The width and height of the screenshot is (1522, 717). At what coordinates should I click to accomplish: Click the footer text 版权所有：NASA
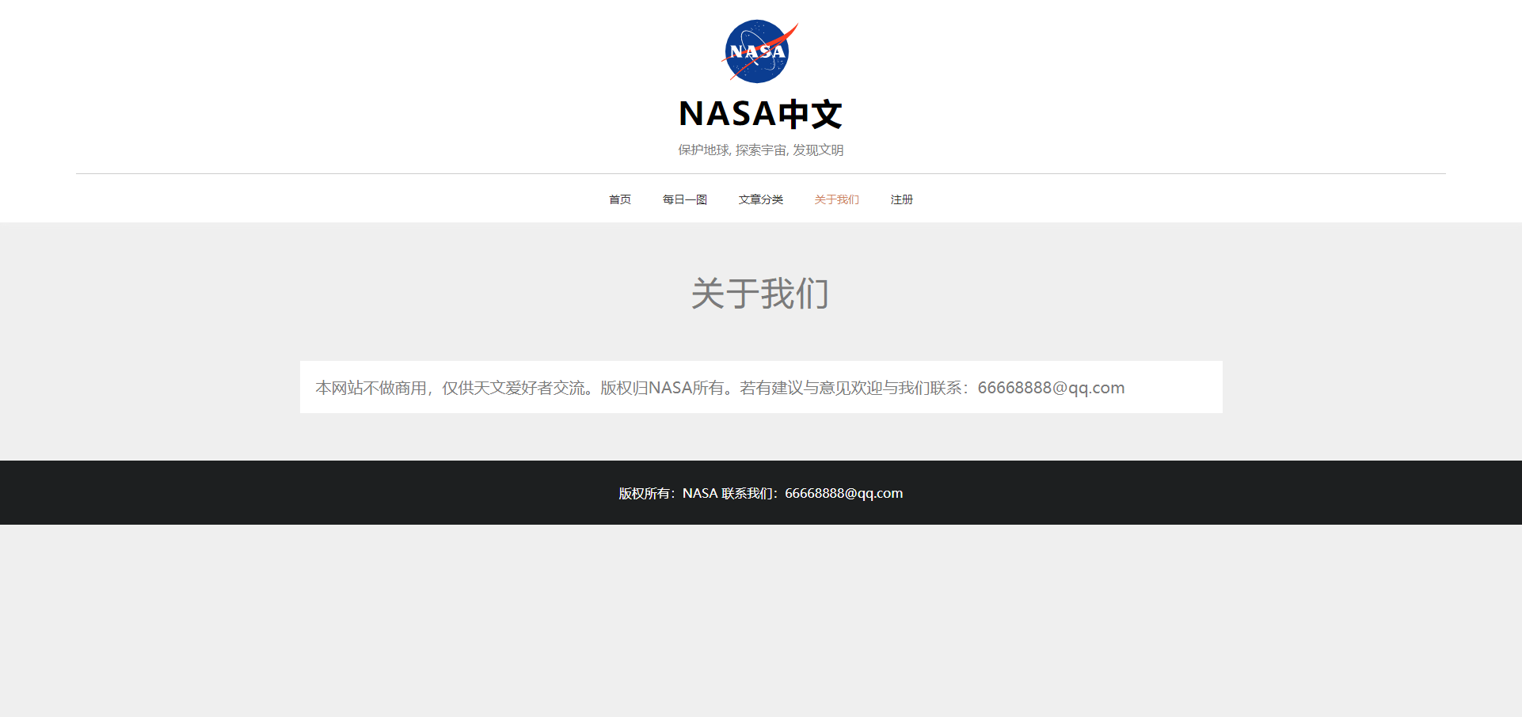point(668,493)
